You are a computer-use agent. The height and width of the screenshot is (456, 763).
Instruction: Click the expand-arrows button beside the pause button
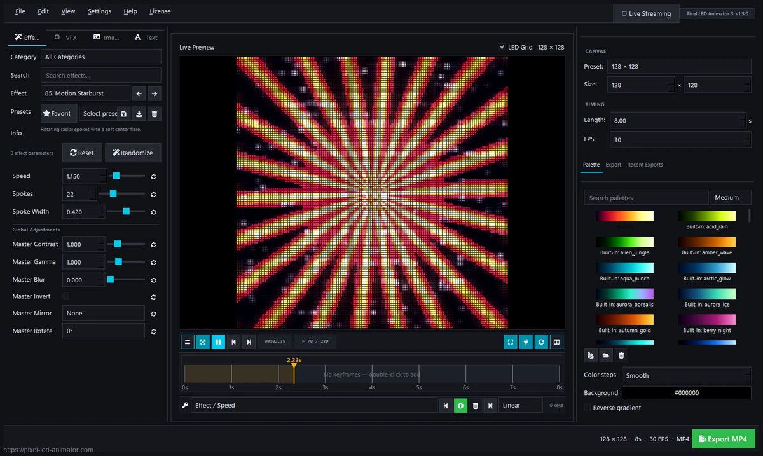tap(203, 342)
